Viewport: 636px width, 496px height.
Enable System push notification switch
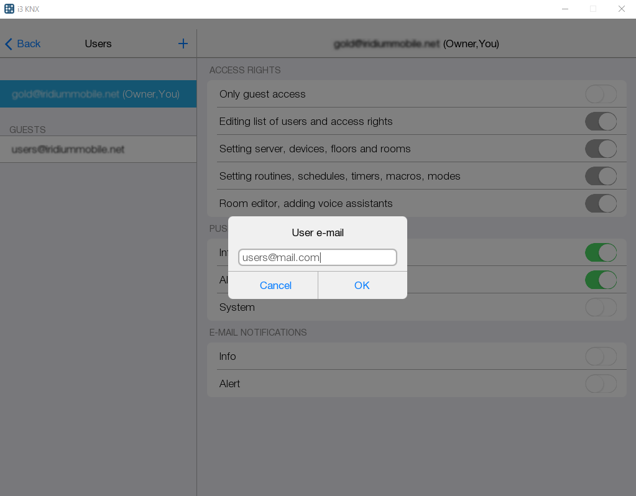[x=601, y=308]
